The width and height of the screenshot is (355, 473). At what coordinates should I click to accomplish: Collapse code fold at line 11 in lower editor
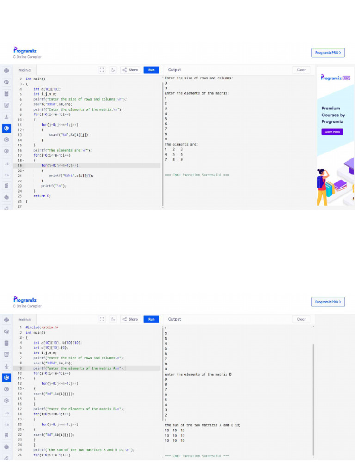(x=23, y=378)
